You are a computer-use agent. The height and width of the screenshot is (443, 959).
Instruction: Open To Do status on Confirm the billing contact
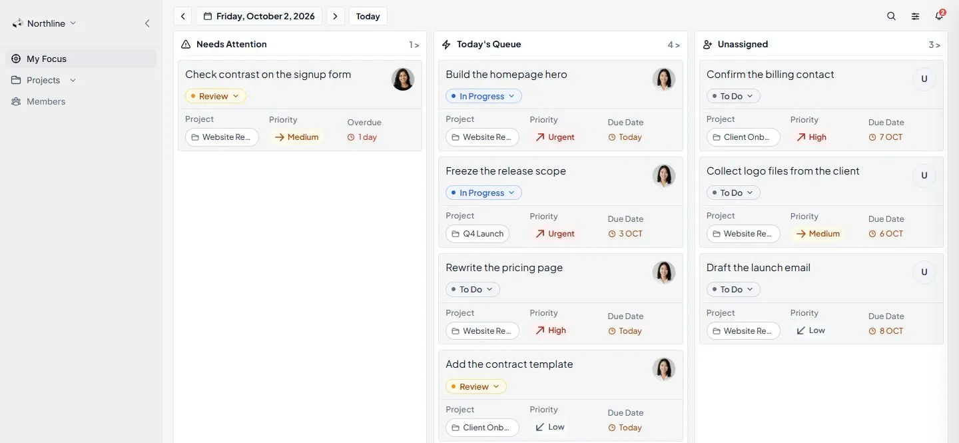click(733, 96)
